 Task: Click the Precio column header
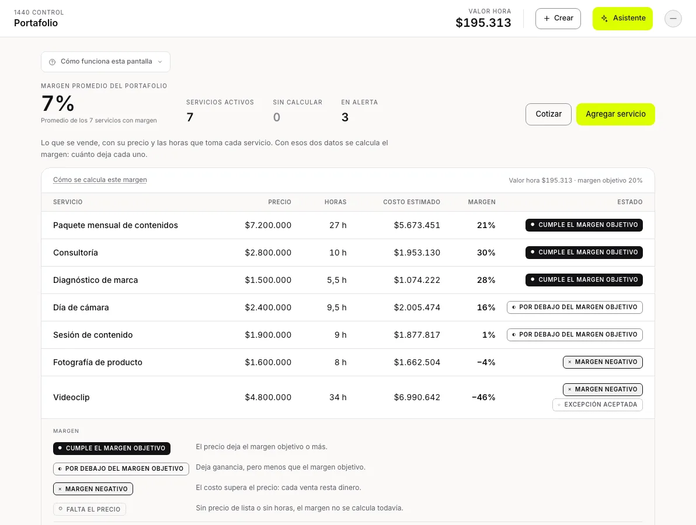pyautogui.click(x=280, y=202)
